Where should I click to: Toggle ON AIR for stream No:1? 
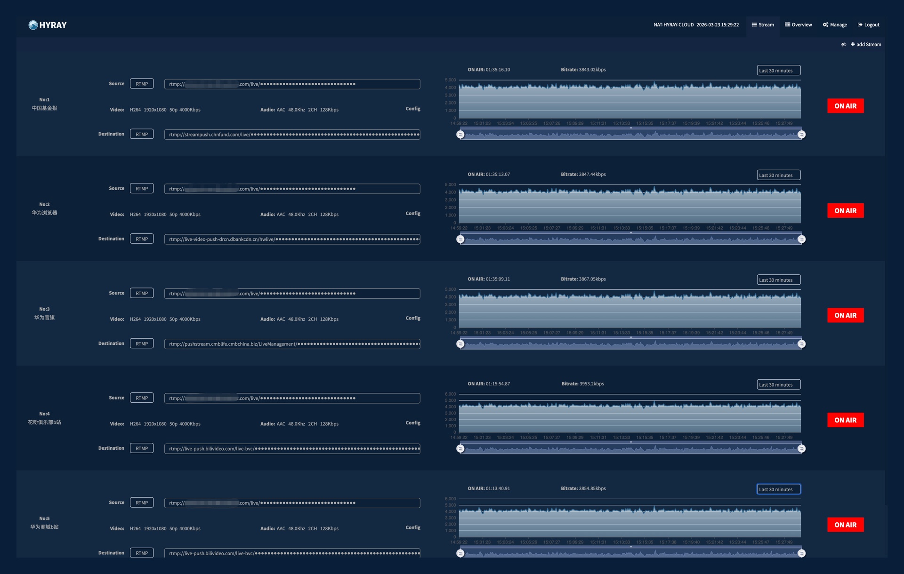(845, 106)
